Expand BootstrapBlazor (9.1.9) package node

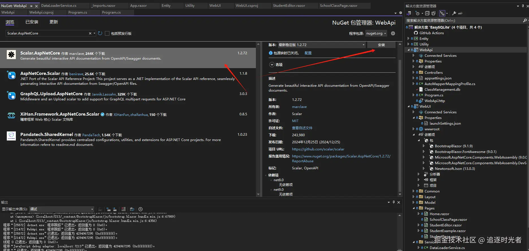click(x=424, y=146)
